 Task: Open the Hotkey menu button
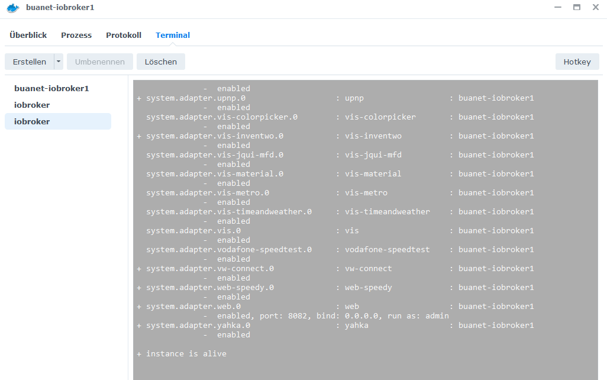click(x=577, y=62)
